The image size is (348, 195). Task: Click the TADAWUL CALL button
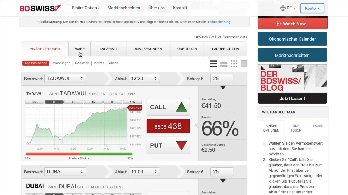[168, 107]
